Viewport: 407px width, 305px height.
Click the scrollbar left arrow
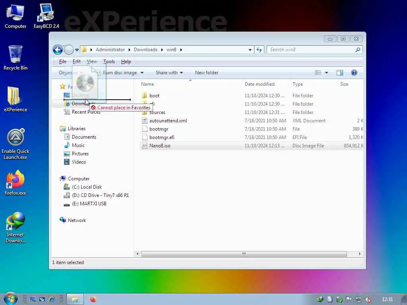click(137, 254)
